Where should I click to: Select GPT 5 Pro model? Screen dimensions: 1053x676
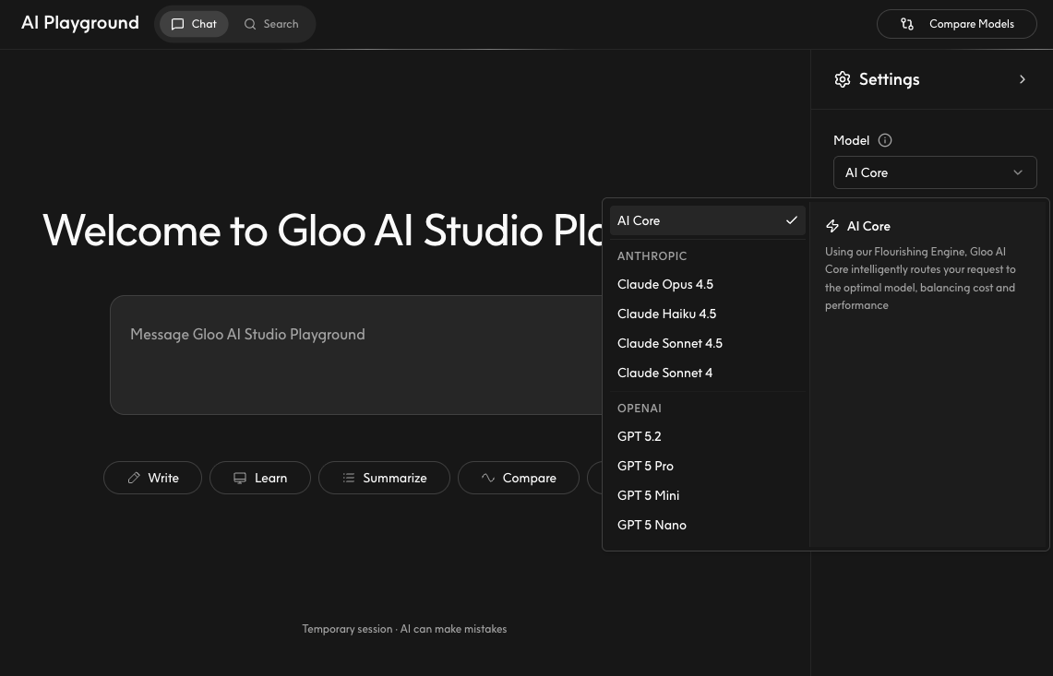coord(708,466)
